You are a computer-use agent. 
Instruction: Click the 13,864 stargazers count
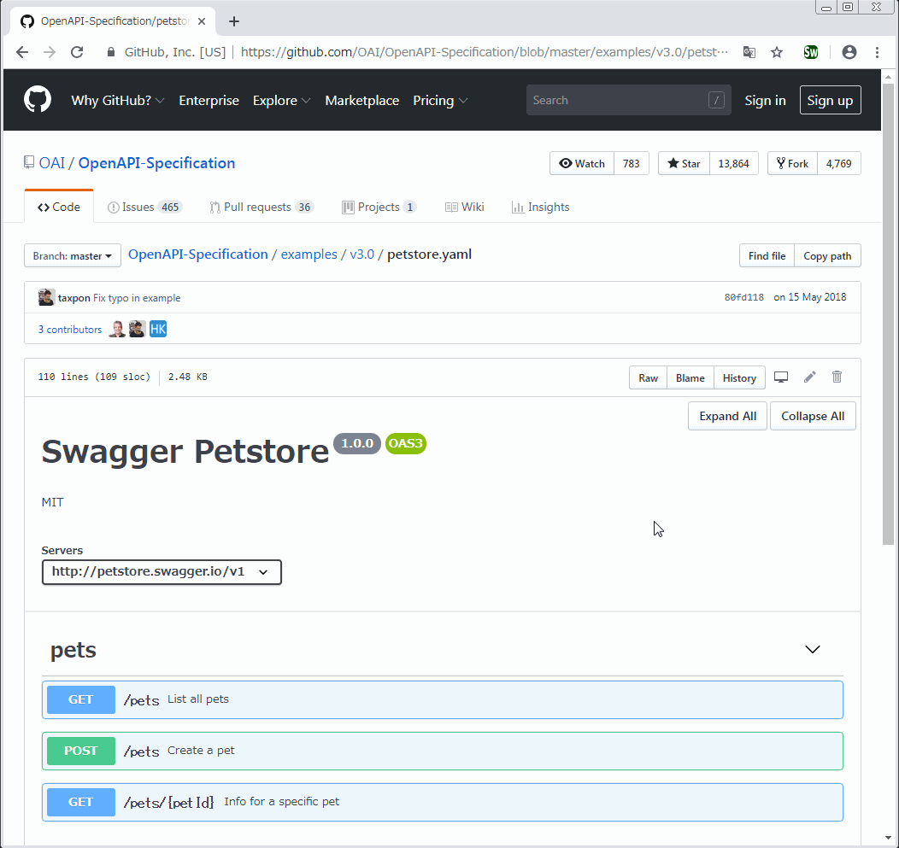click(x=734, y=163)
